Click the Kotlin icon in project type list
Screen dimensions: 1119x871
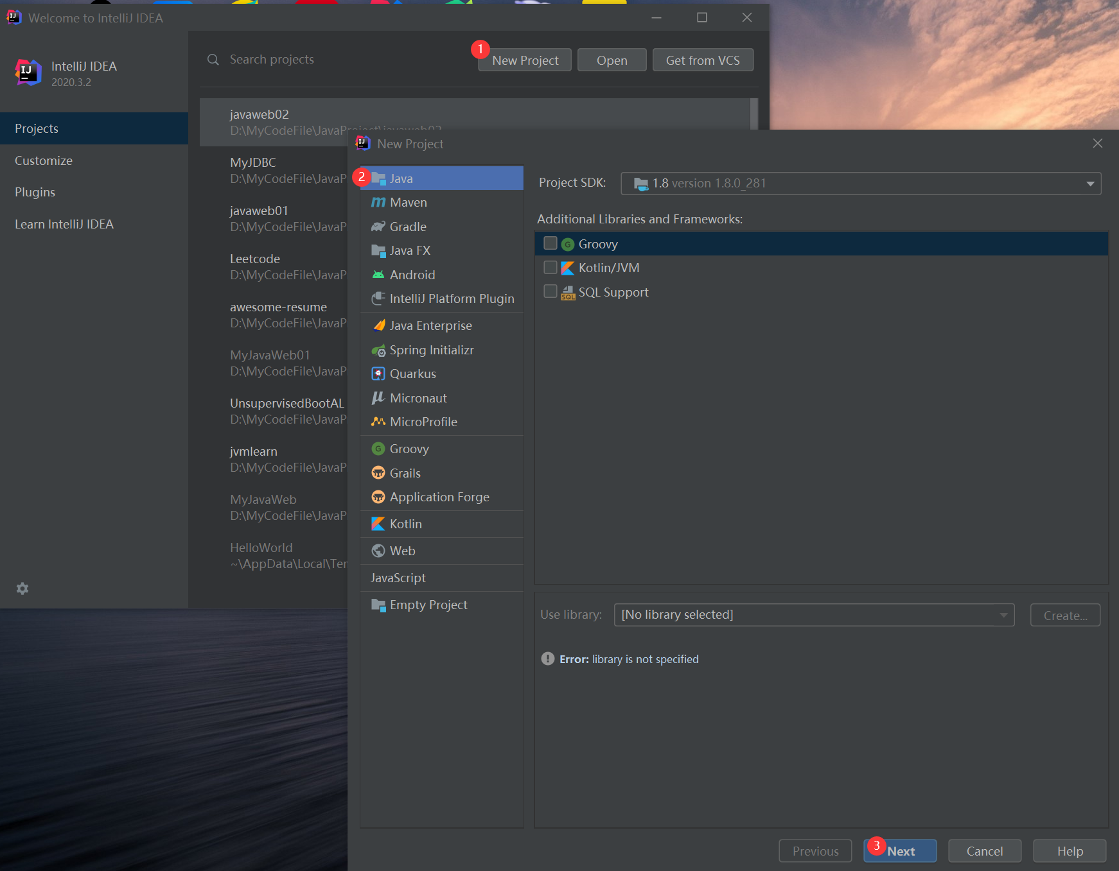pyautogui.click(x=378, y=524)
